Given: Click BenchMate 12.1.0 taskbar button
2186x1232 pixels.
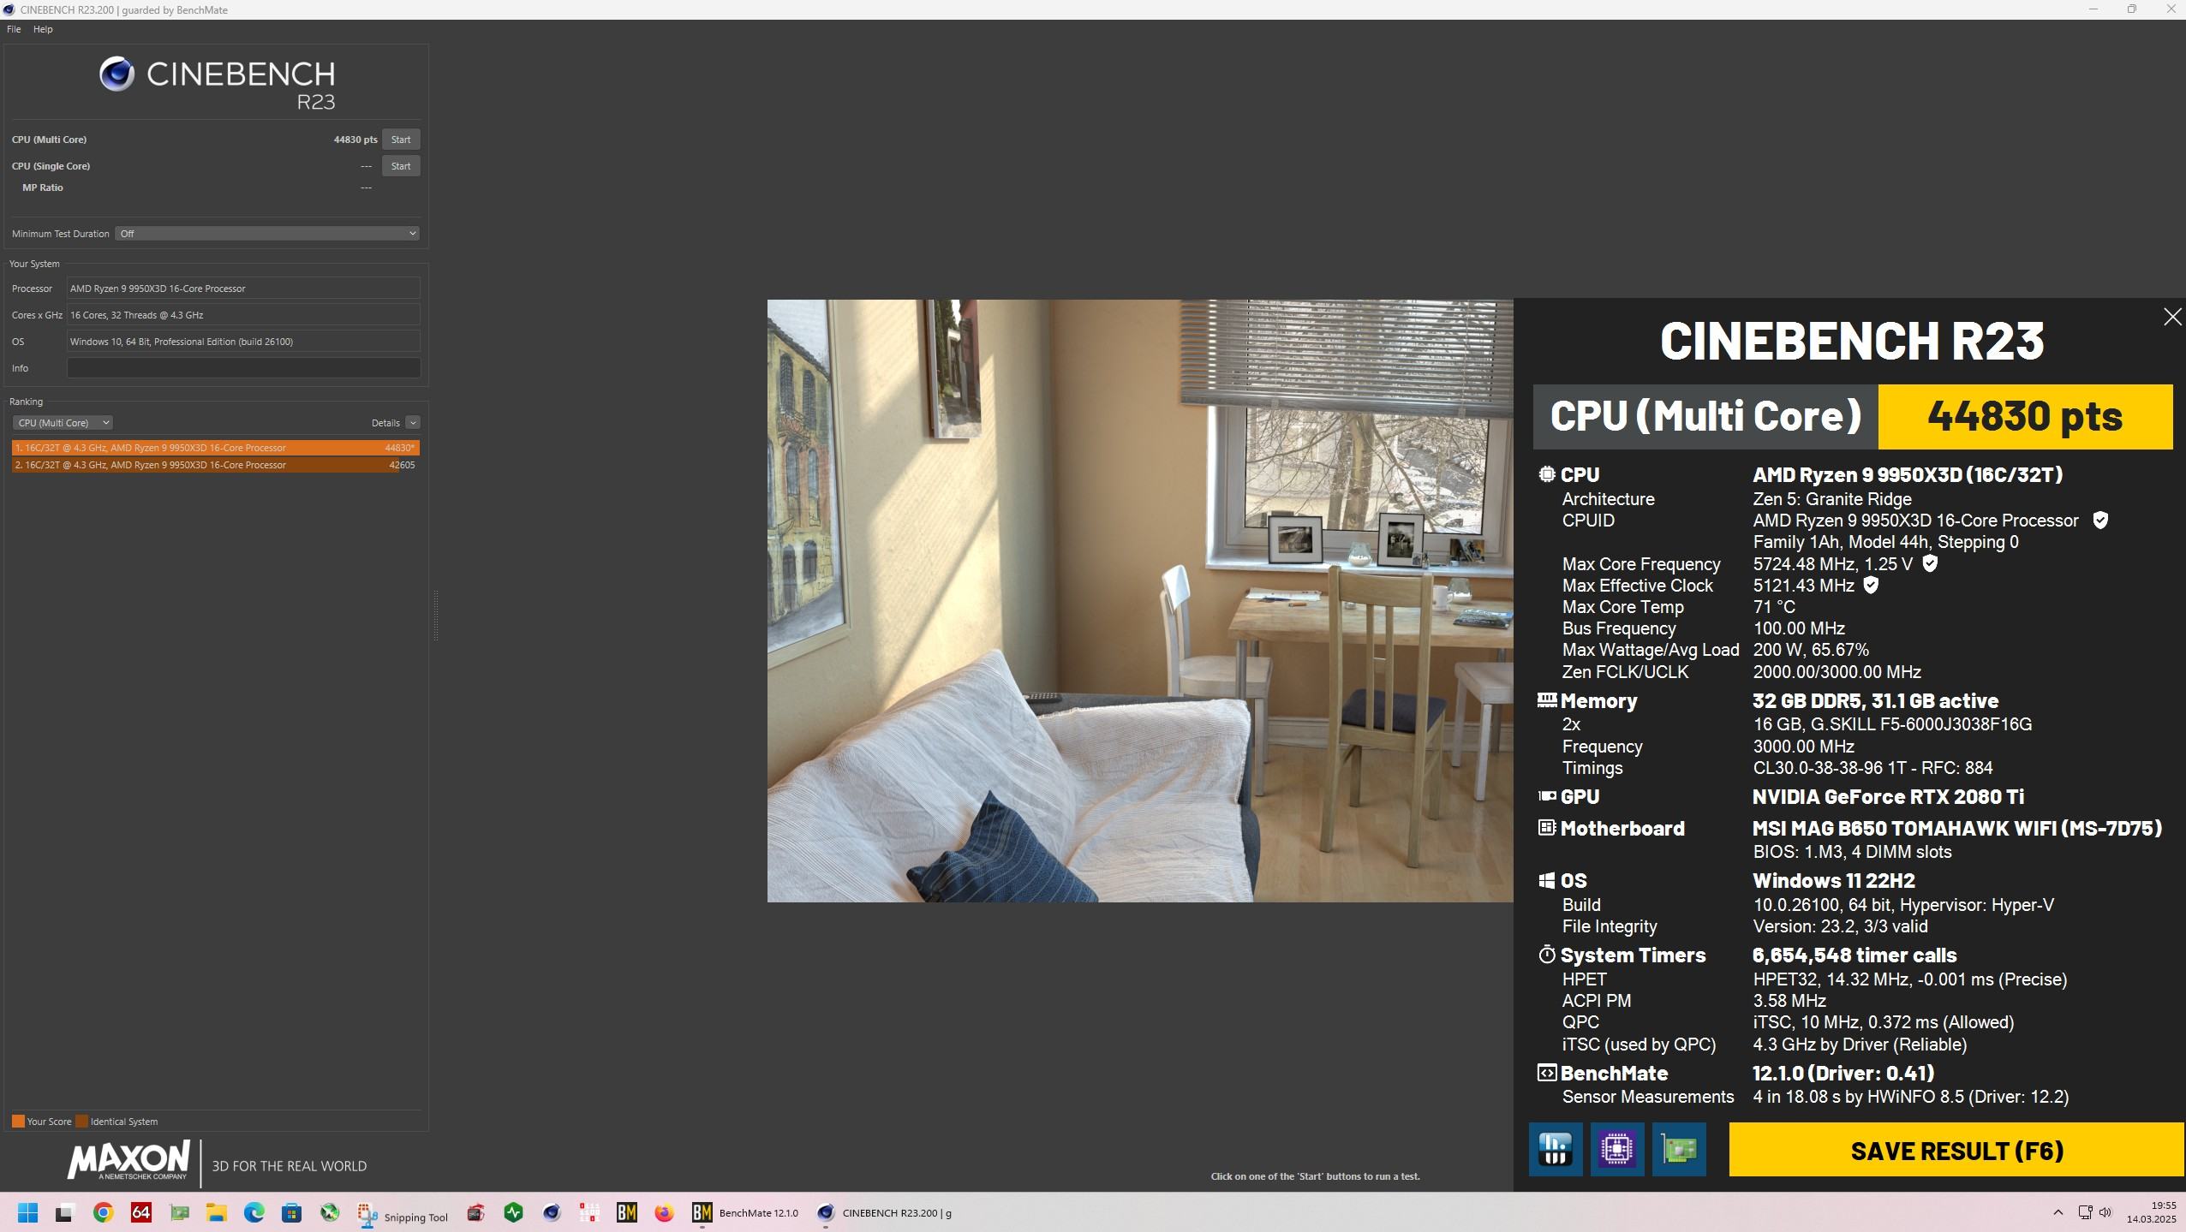Looking at the screenshot, I should [745, 1212].
